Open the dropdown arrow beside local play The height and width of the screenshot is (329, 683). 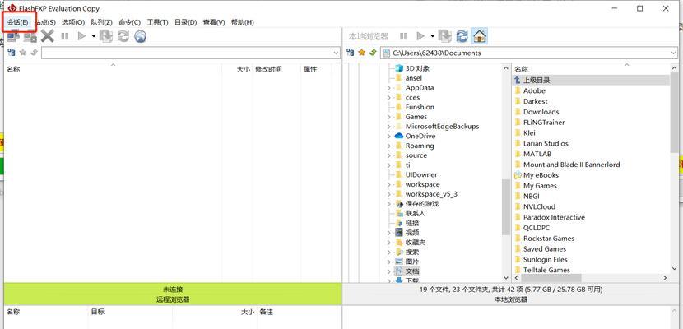432,36
